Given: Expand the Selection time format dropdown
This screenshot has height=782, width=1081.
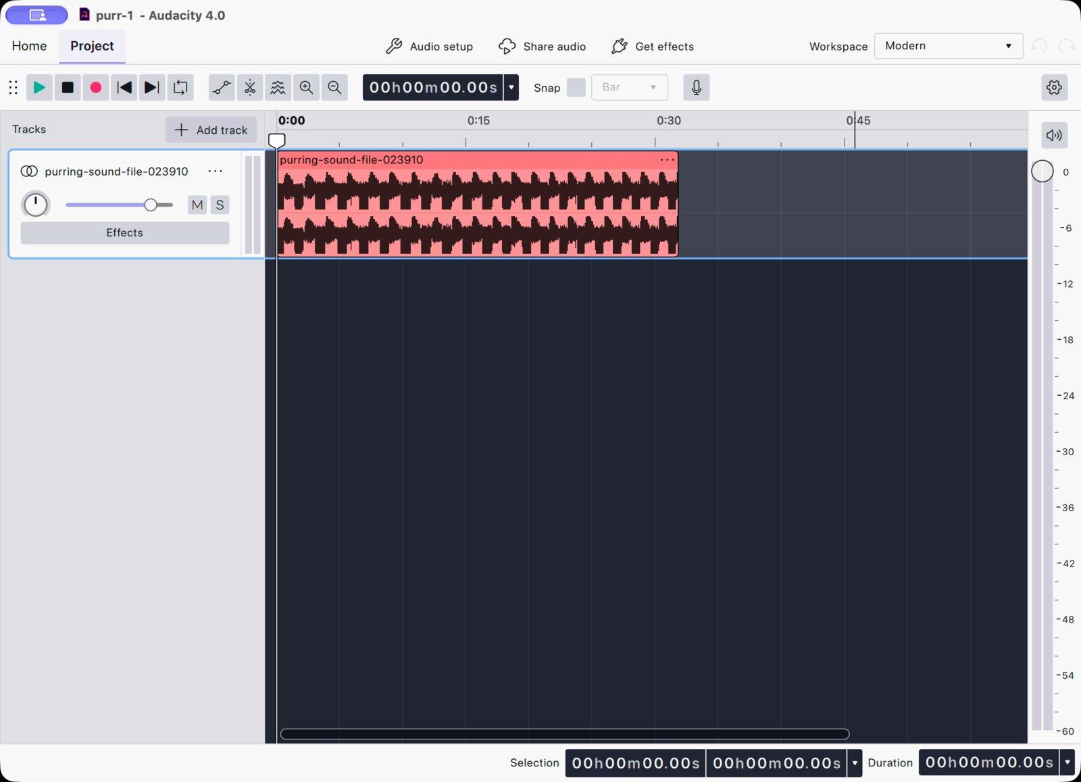Looking at the screenshot, I should 855,763.
